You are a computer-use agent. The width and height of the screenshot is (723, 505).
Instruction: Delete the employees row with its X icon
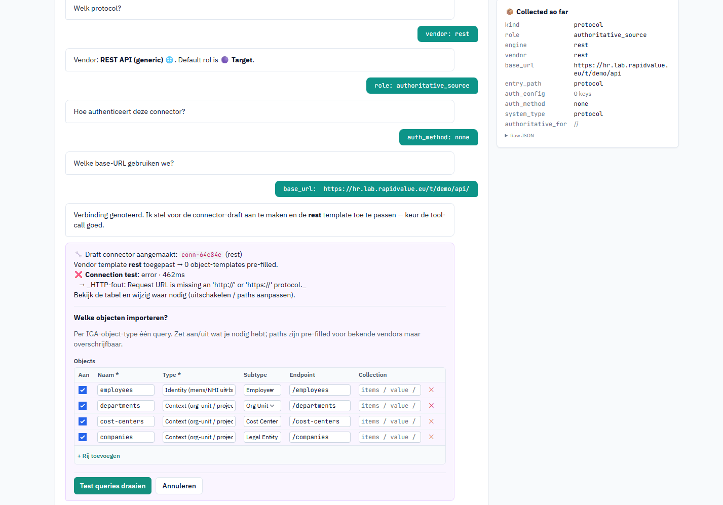pos(431,390)
